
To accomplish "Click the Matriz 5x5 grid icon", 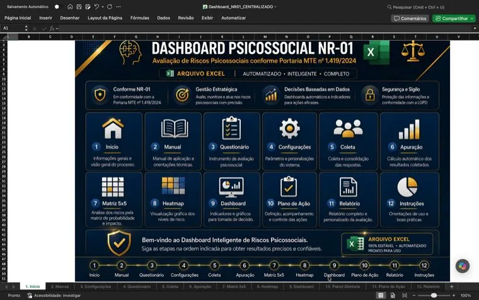I will (113, 187).
